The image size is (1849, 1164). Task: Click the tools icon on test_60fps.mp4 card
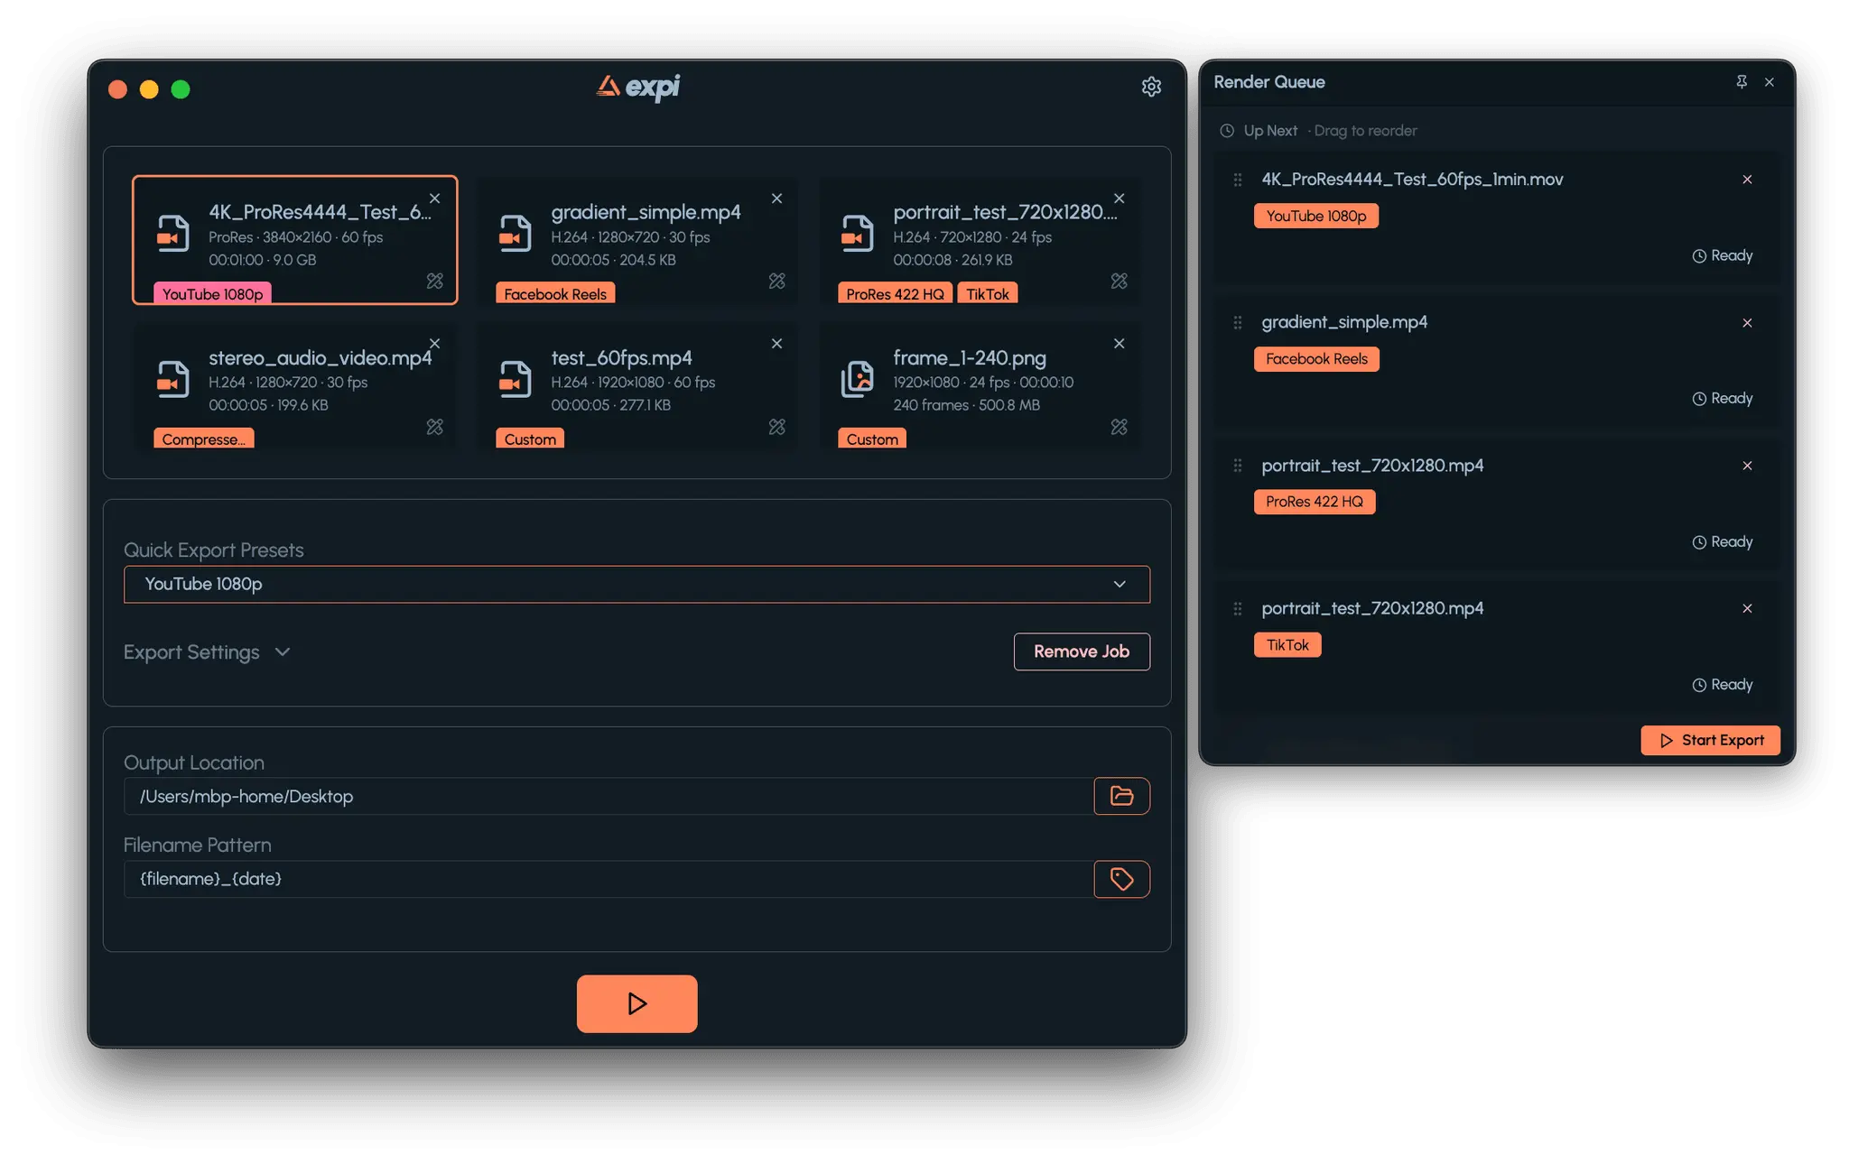pos(776,427)
